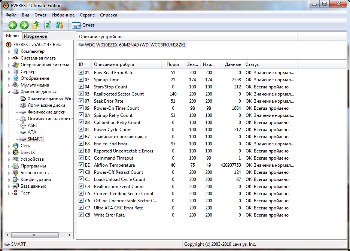Select the EVEREST v5.50.2143 Beta root icon
The height and width of the screenshot is (251, 350).
click(9, 45)
